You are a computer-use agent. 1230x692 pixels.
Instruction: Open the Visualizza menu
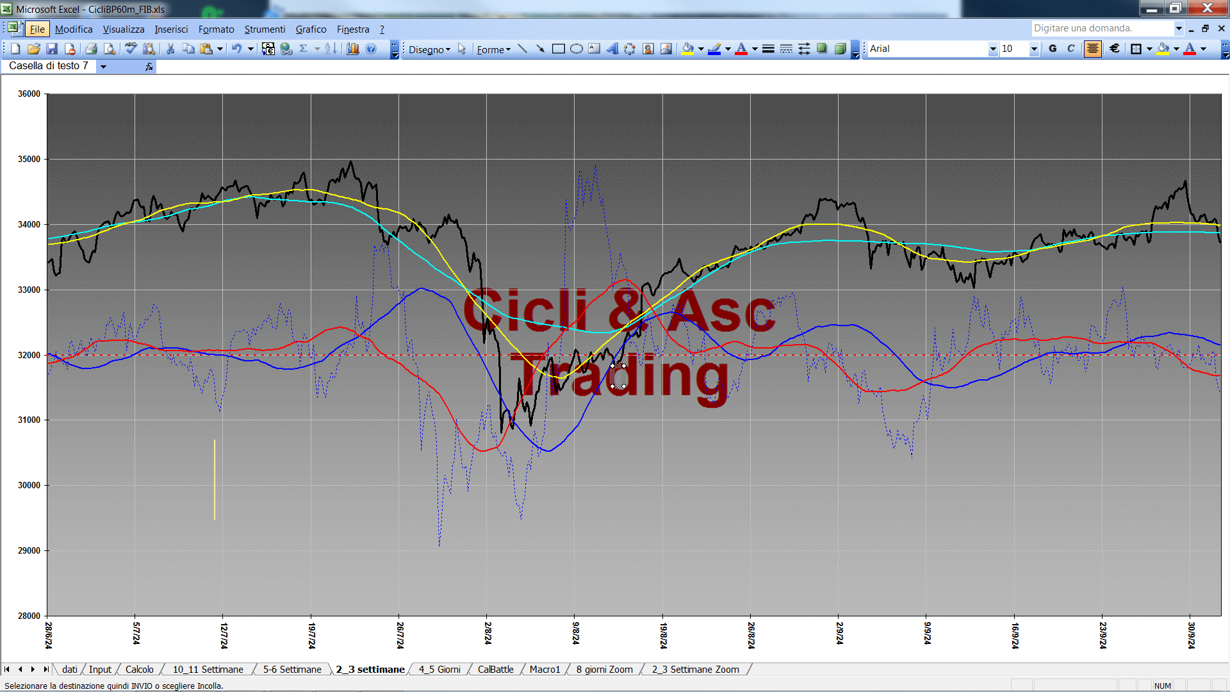click(x=124, y=29)
